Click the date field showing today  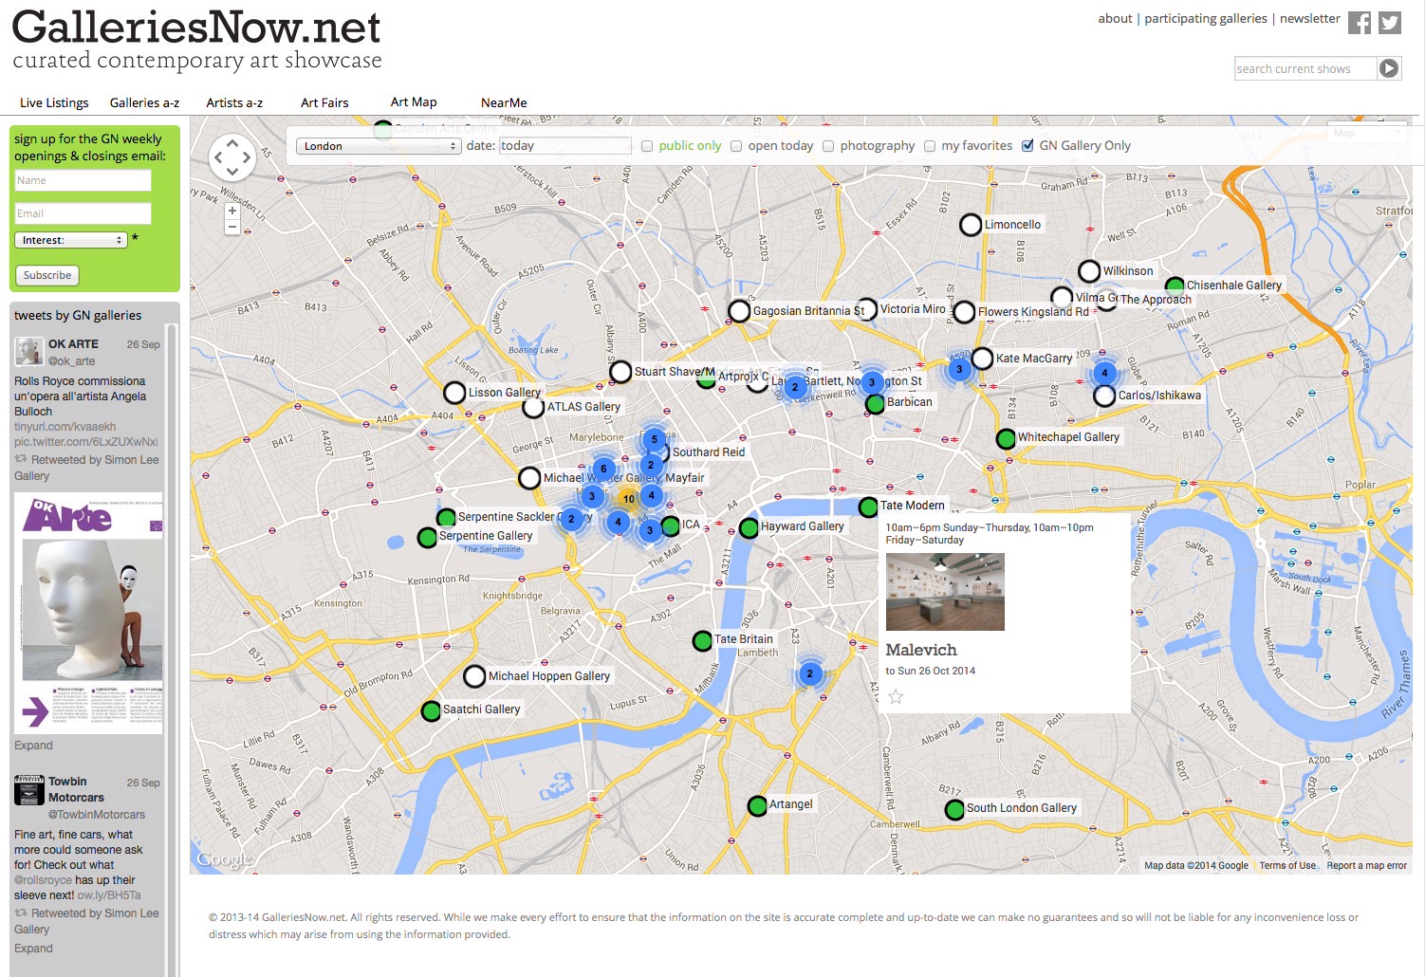coord(564,145)
